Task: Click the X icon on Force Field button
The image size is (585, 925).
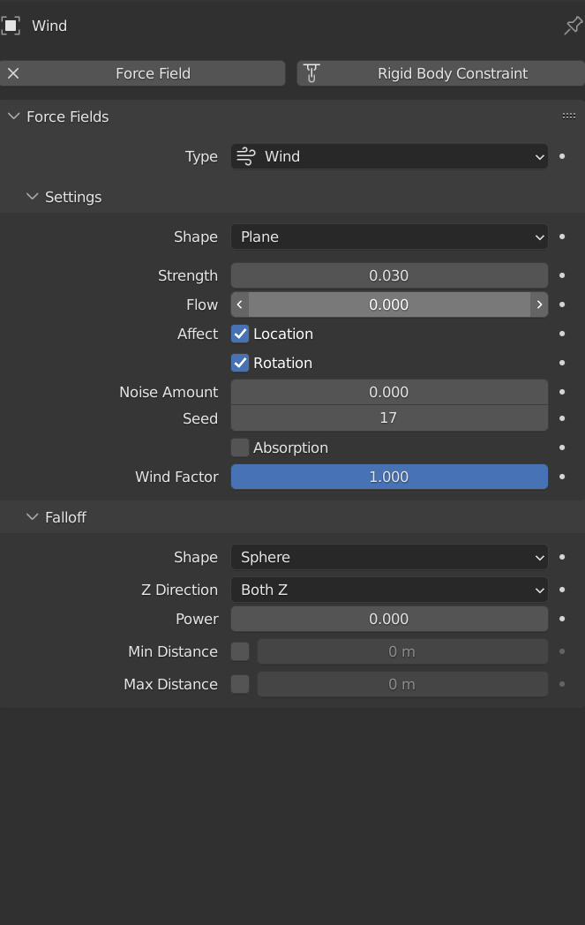Action: (x=13, y=73)
